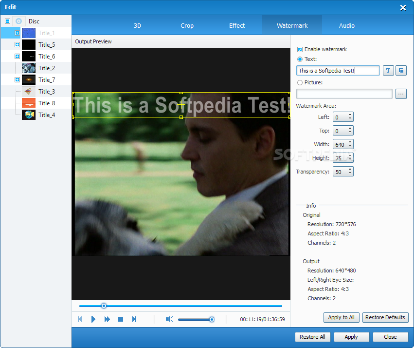
Task: Select the Title_8 thumbnail
Action: (29, 103)
